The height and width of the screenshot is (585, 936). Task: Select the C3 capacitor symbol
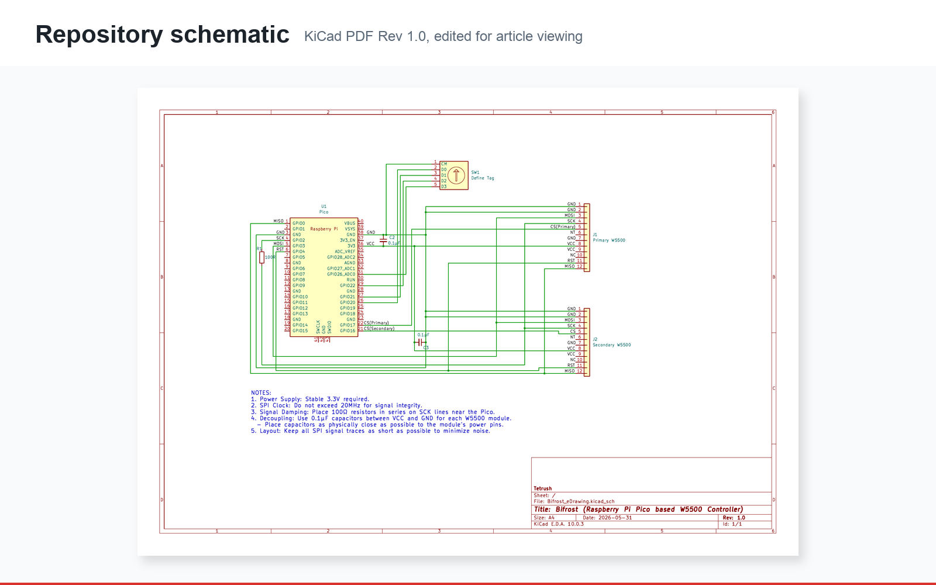[421, 342]
